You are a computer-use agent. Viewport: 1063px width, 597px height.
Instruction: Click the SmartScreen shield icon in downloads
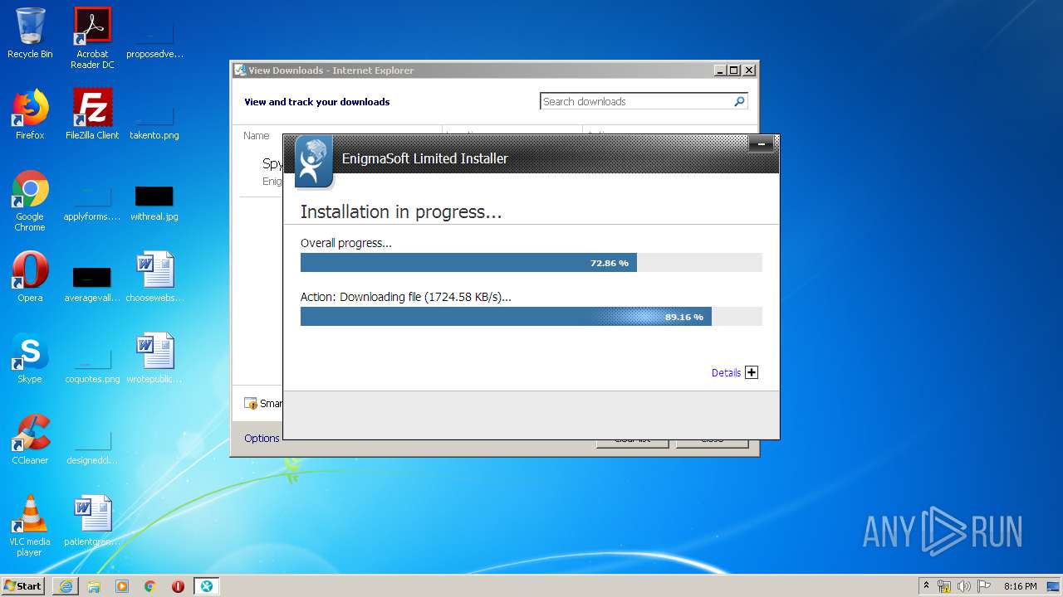coord(251,404)
